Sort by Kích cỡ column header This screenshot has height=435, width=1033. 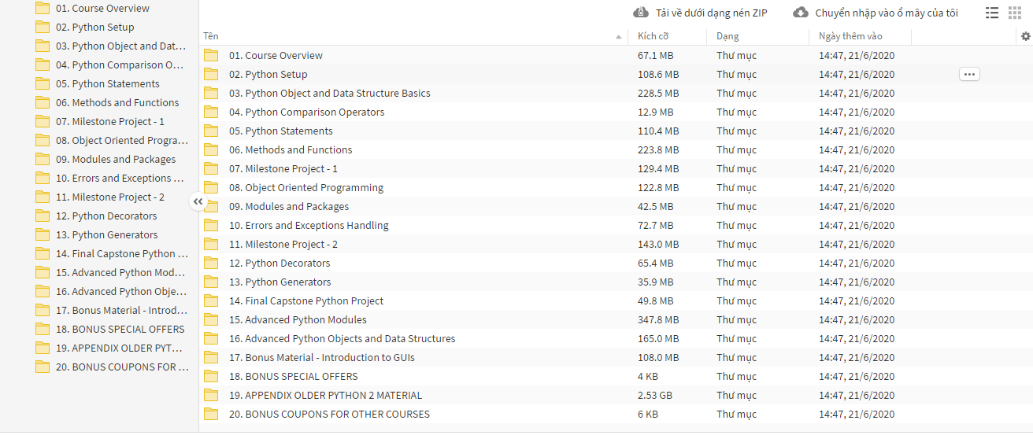click(x=653, y=36)
